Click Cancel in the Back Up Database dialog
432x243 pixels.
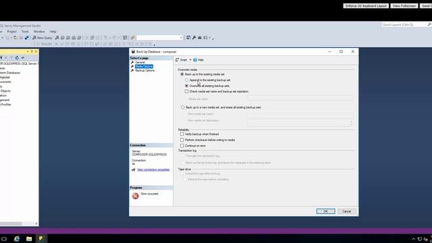[x=346, y=211]
